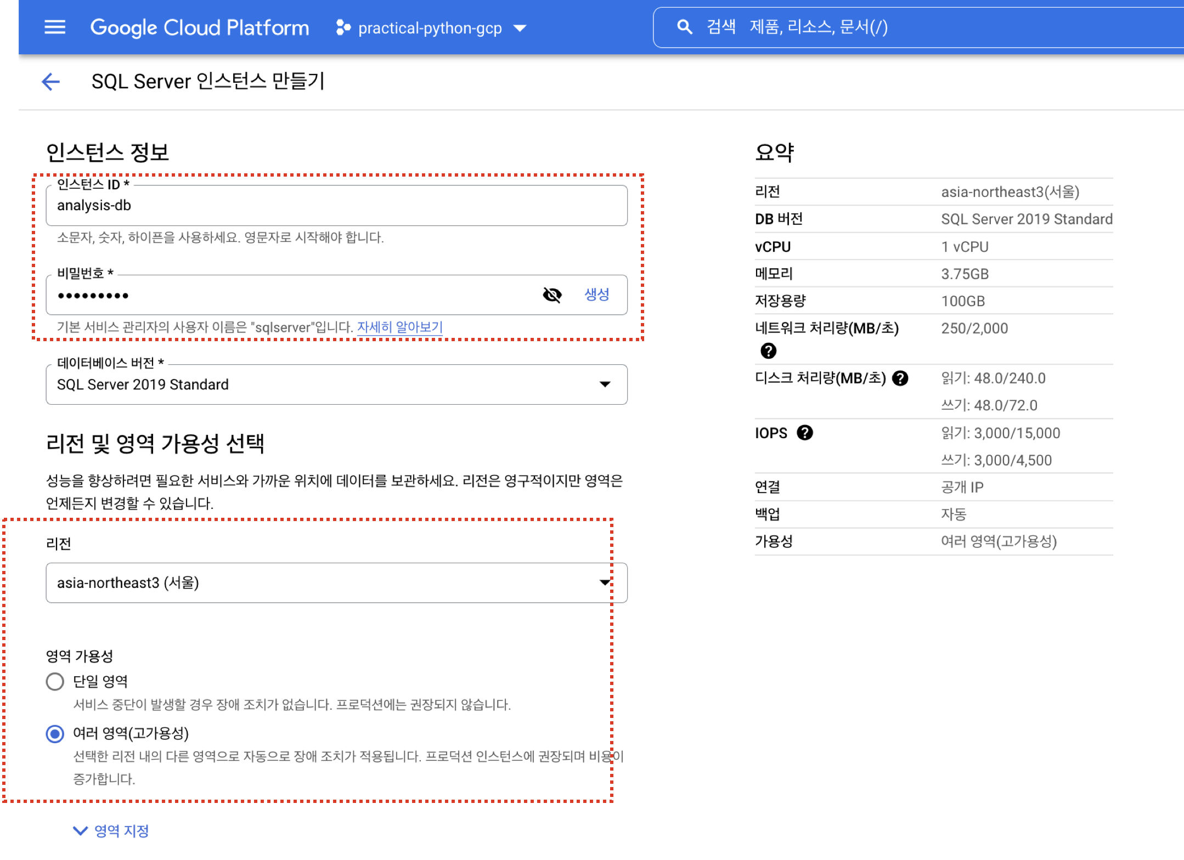Click the Google Cloud Platform logo
Viewport: 1184px width, 860px height.
click(200, 27)
